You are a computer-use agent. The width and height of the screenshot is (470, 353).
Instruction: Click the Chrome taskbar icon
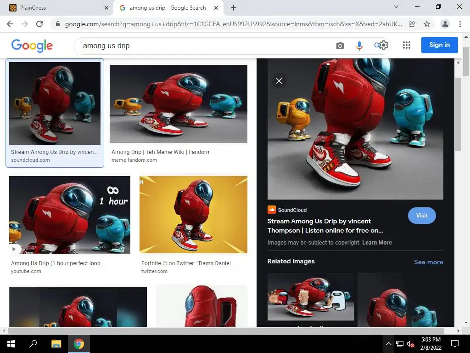[79, 344]
